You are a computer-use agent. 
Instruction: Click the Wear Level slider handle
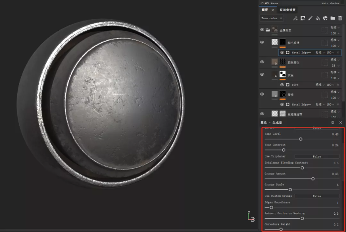[301, 139]
